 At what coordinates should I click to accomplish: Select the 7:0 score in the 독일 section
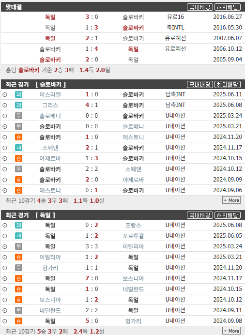click(x=92, y=278)
